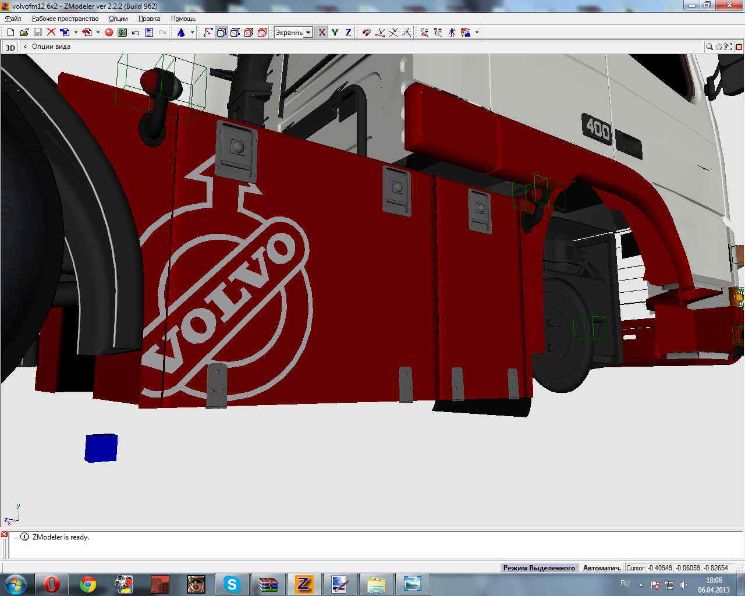Toggle Режим Выделенного mode in status bar
745x596 pixels.
(x=539, y=567)
